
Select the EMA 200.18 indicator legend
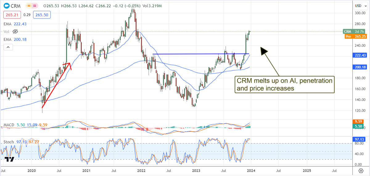click(14, 39)
